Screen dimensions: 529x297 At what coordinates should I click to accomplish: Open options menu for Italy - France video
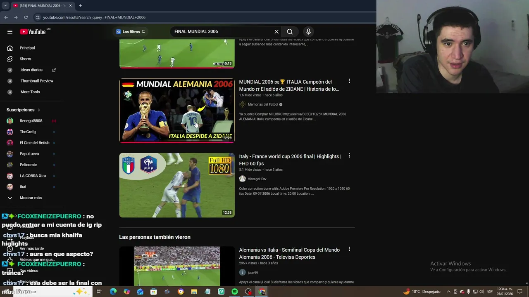[349, 156]
